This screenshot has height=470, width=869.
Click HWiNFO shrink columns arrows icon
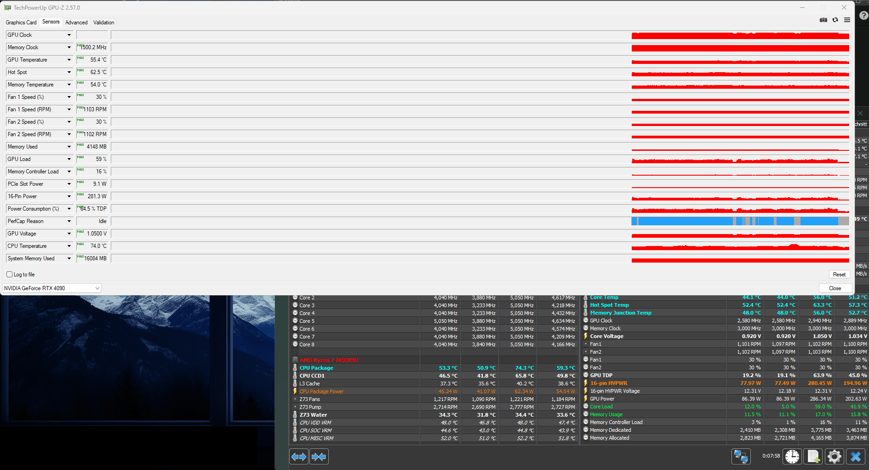(x=319, y=457)
